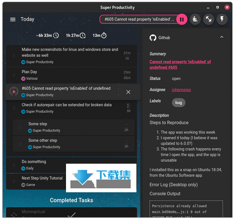Image resolution: width=235 pixels, height=220 pixels.
Task: Click the Github logo icon
Action: coord(153,38)
